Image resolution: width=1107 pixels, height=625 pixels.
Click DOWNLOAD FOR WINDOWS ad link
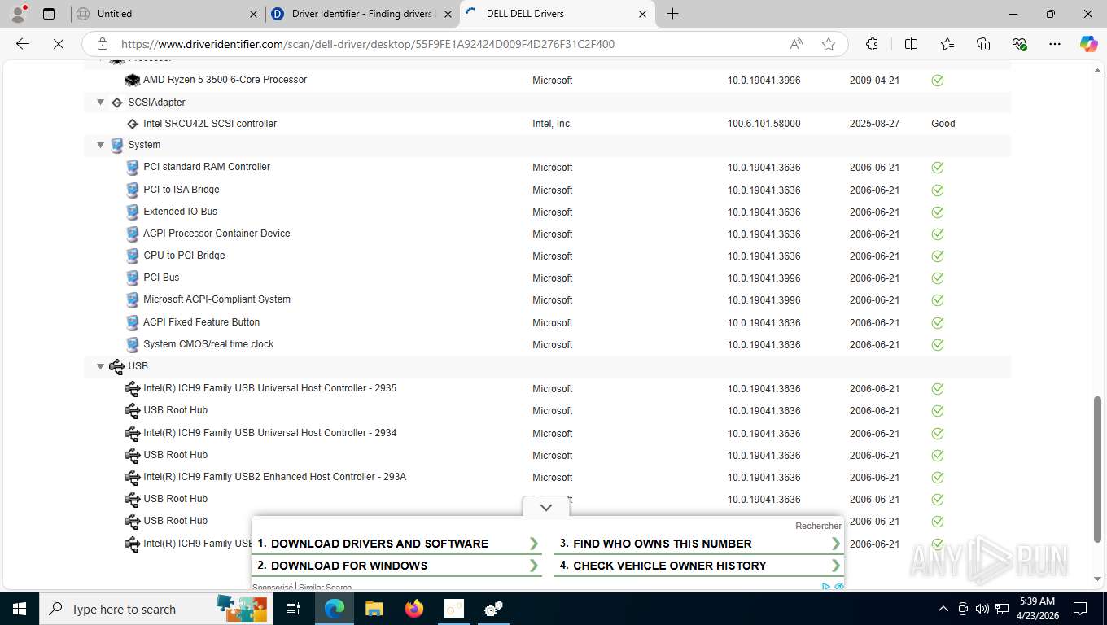(349, 566)
